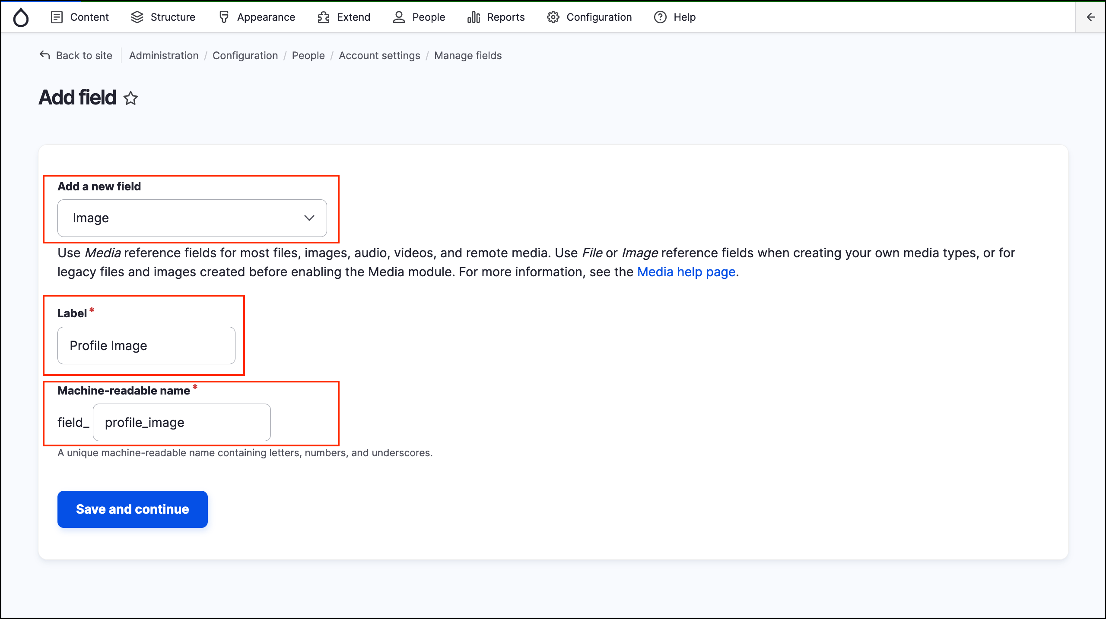1106x619 pixels.
Task: Click the People person icon
Action: coord(399,17)
